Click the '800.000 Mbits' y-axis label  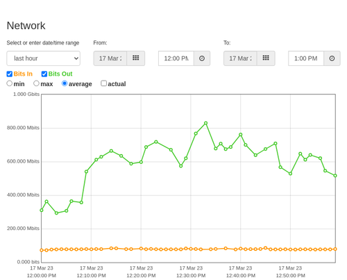23,128
